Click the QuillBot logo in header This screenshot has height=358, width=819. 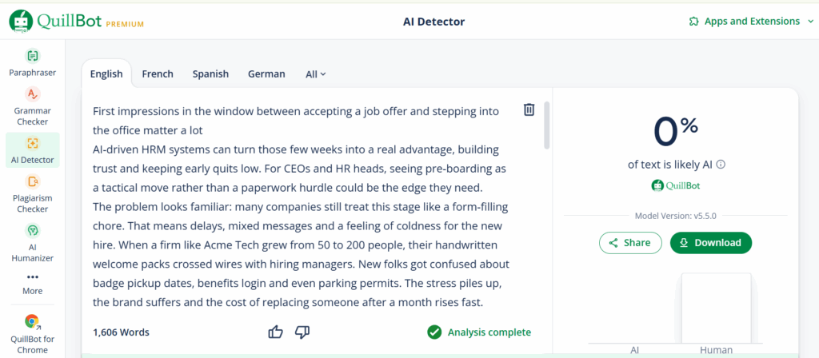[x=76, y=22]
